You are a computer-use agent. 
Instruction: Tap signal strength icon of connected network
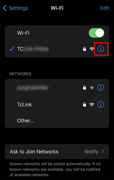pos(92,49)
